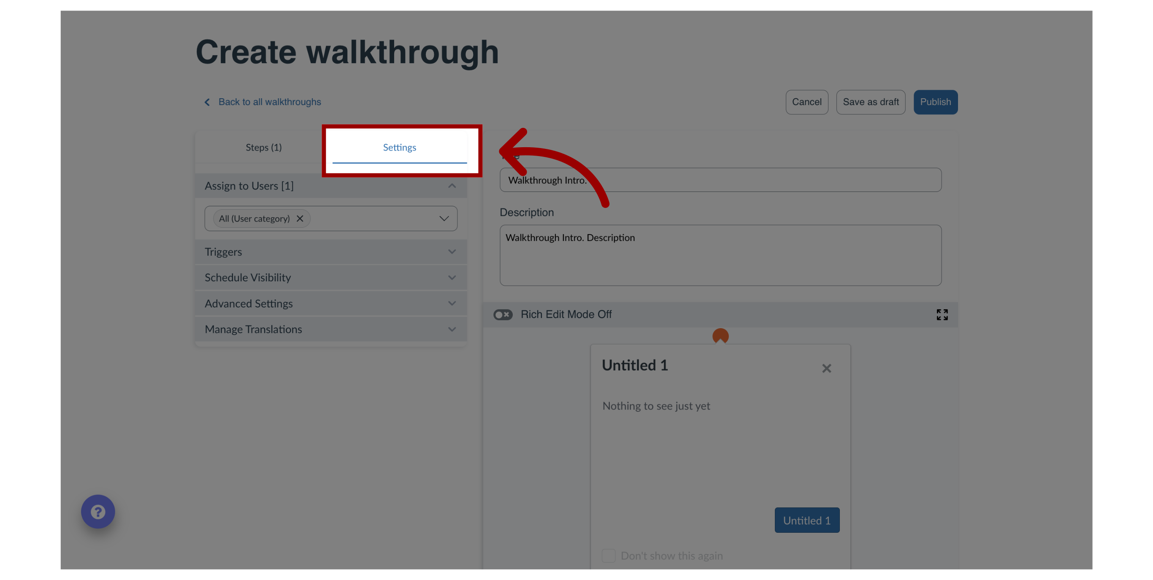Click the close X icon on walkthrough popup

(x=827, y=368)
